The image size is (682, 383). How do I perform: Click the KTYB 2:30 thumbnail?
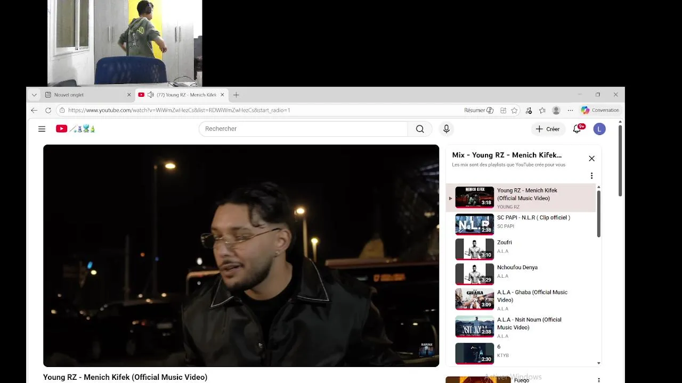tap(474, 353)
